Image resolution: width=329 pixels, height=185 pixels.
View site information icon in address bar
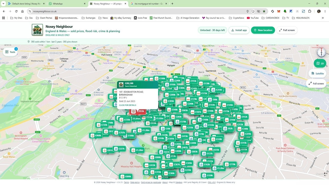(30, 11)
